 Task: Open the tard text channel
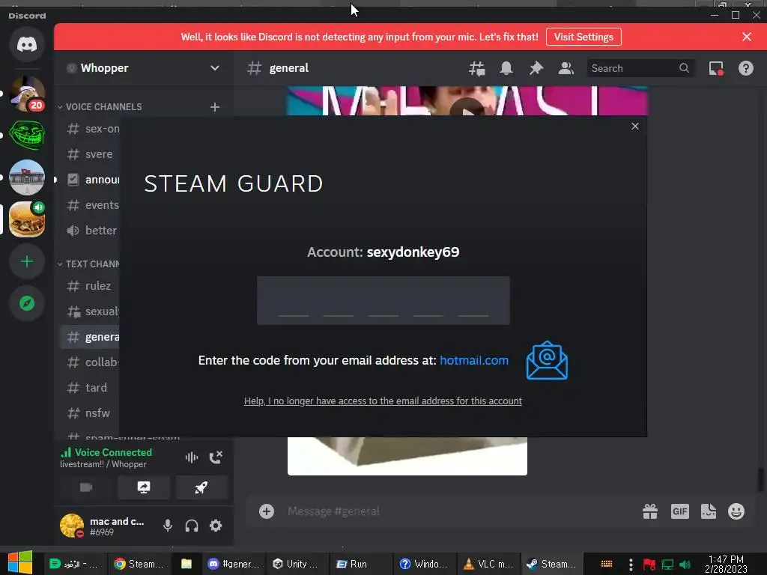pos(90,388)
